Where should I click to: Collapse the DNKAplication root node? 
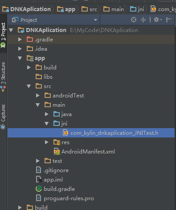point(11,30)
